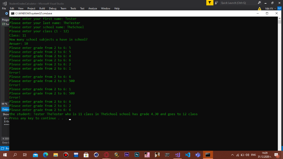Screen dimensions: 283x159
Task: Click the console vertical scrollbar thumb
Action: (x=279, y=22)
